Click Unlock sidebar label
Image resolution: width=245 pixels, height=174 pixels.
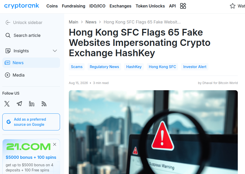coord(28,22)
